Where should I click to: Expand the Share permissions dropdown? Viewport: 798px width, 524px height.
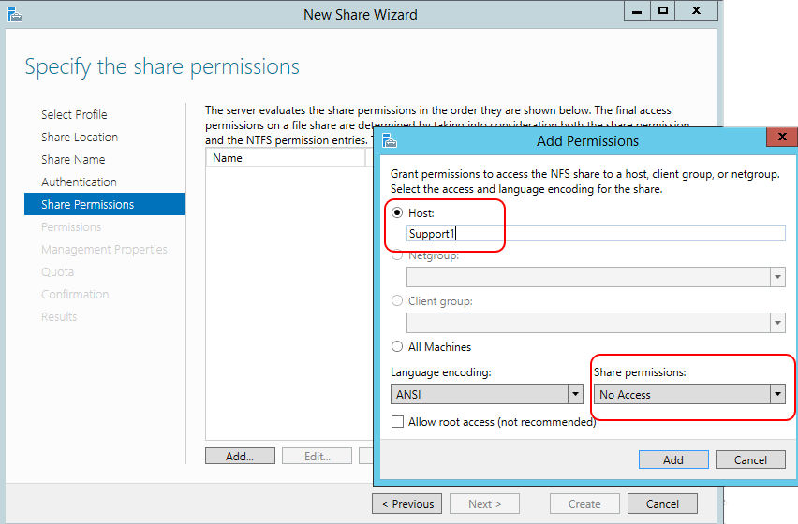click(x=776, y=395)
